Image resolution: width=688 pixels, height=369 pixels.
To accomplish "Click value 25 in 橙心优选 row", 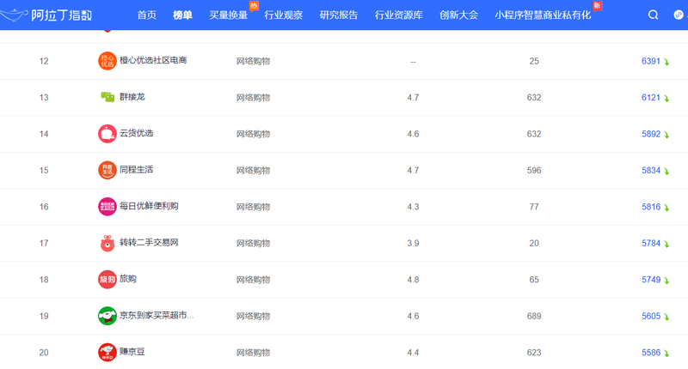I will coord(534,61).
